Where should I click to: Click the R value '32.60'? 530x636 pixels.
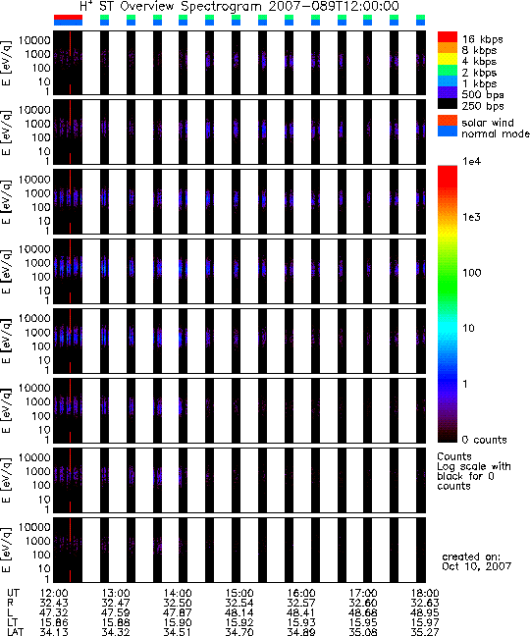click(x=363, y=604)
